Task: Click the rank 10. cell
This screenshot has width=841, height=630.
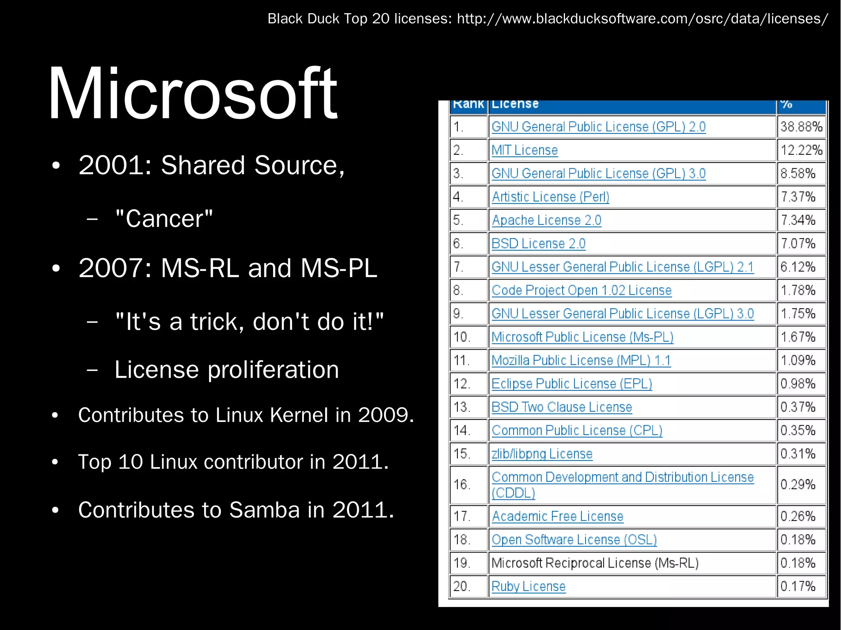Action: pos(469,337)
